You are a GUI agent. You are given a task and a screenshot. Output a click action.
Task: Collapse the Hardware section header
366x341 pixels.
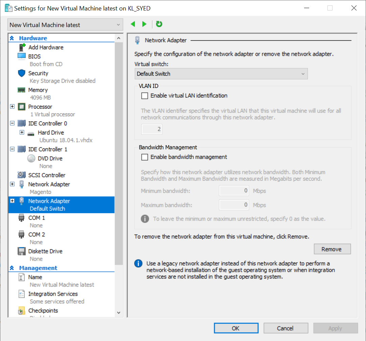click(12, 38)
